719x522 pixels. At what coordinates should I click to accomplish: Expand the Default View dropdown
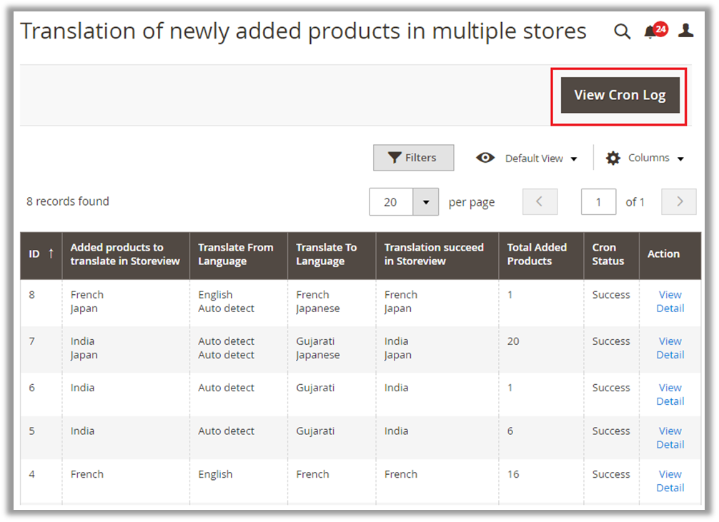540,159
